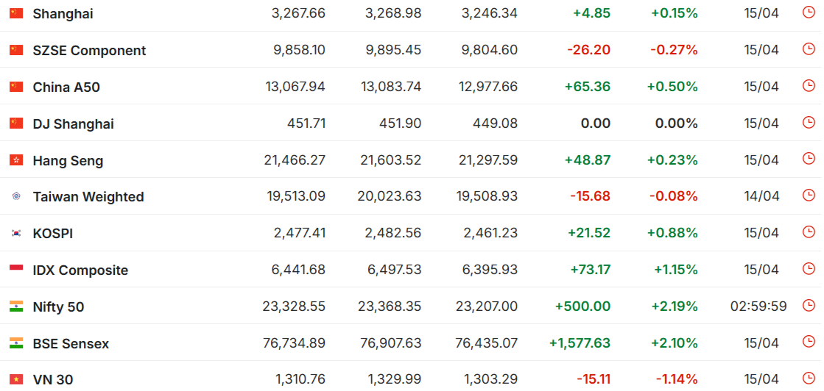Click the clock icon in Shanghai row

[809, 12]
